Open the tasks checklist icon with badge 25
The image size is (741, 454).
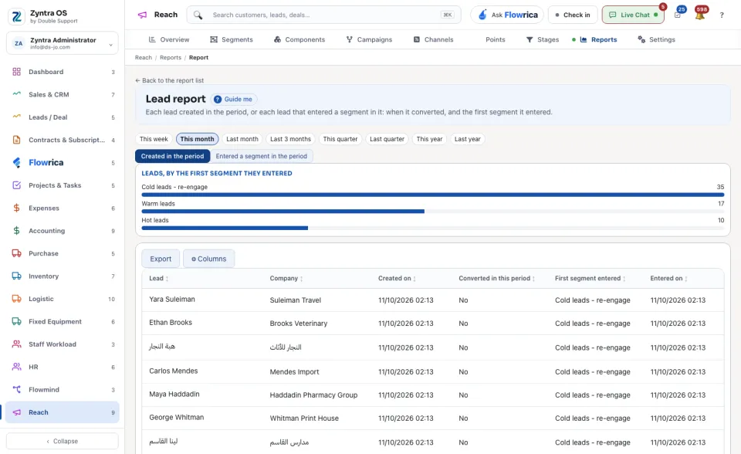coord(678,15)
